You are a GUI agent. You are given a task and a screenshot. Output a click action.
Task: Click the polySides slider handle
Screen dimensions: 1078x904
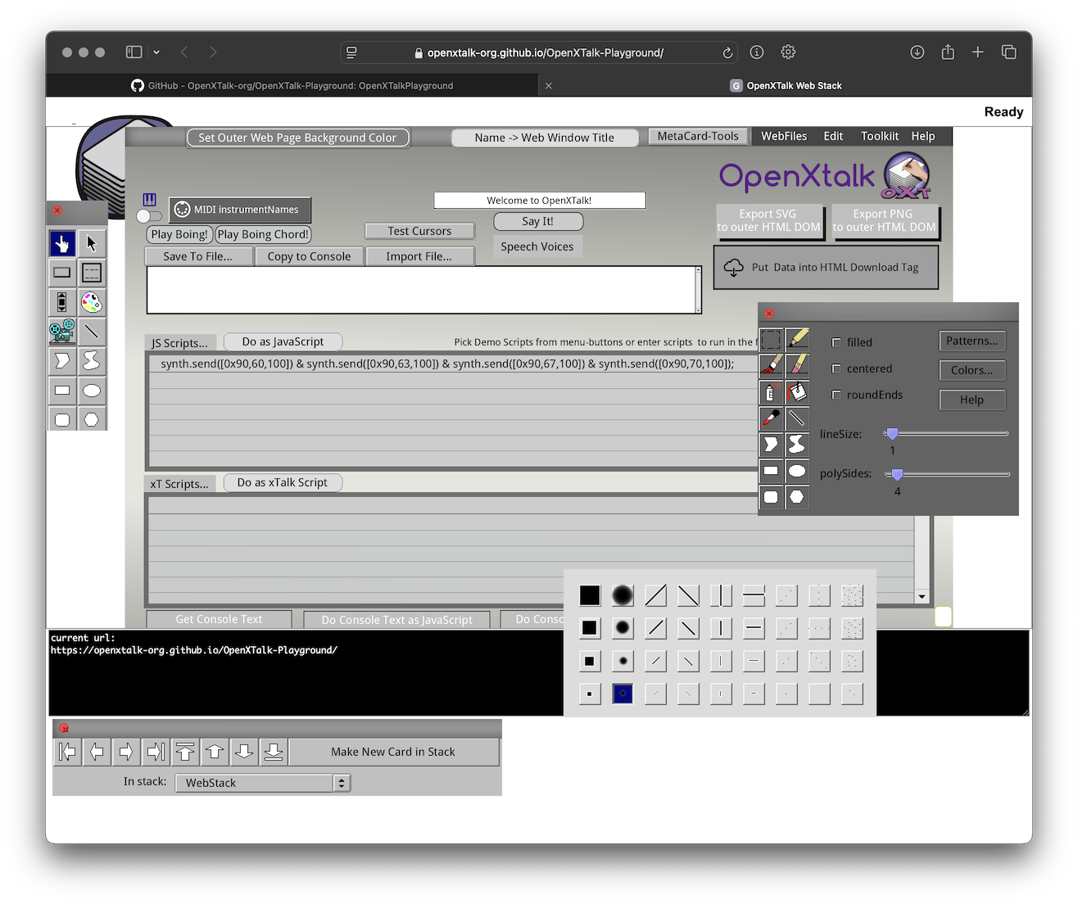(x=897, y=474)
